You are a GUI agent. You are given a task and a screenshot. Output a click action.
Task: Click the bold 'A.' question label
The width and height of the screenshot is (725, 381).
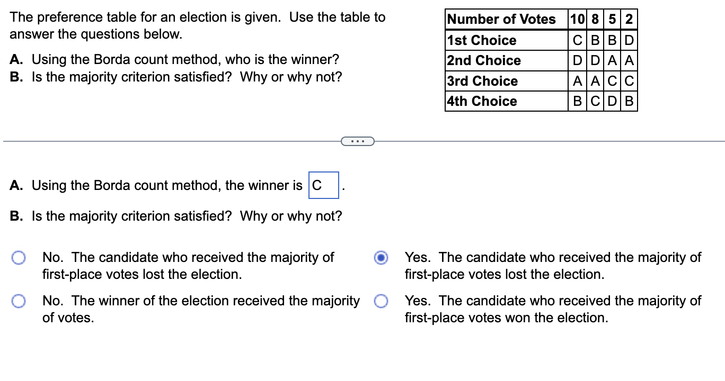[x=16, y=59]
